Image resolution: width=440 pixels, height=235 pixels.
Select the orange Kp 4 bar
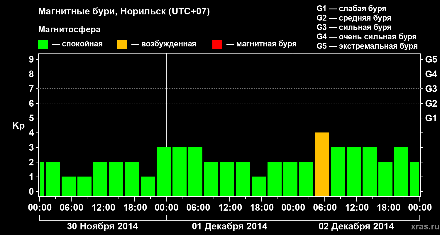coord(322,164)
